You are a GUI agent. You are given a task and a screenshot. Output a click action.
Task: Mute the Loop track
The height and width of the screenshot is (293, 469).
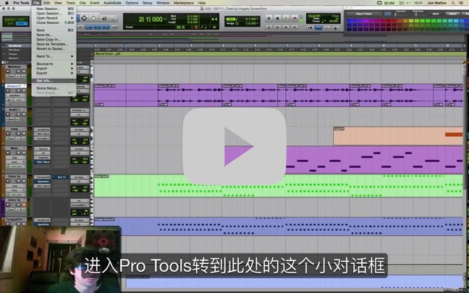23,134
